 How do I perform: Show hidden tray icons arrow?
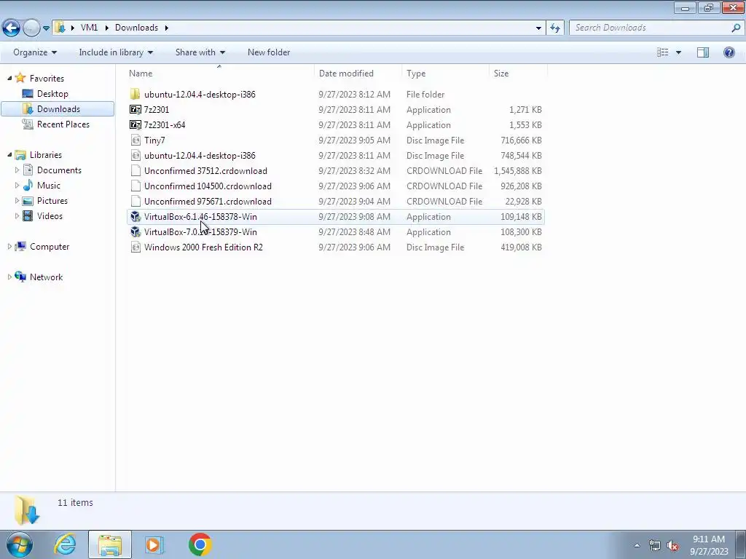(637, 545)
